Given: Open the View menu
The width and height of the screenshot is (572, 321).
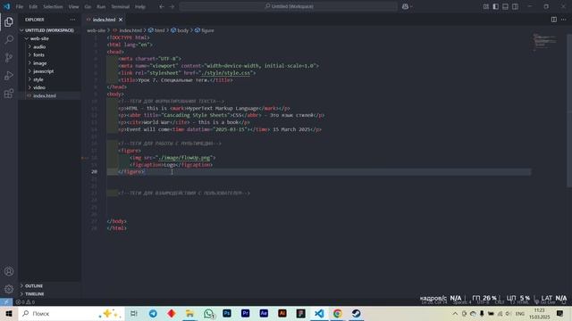Looking at the screenshot, I should [73, 6].
